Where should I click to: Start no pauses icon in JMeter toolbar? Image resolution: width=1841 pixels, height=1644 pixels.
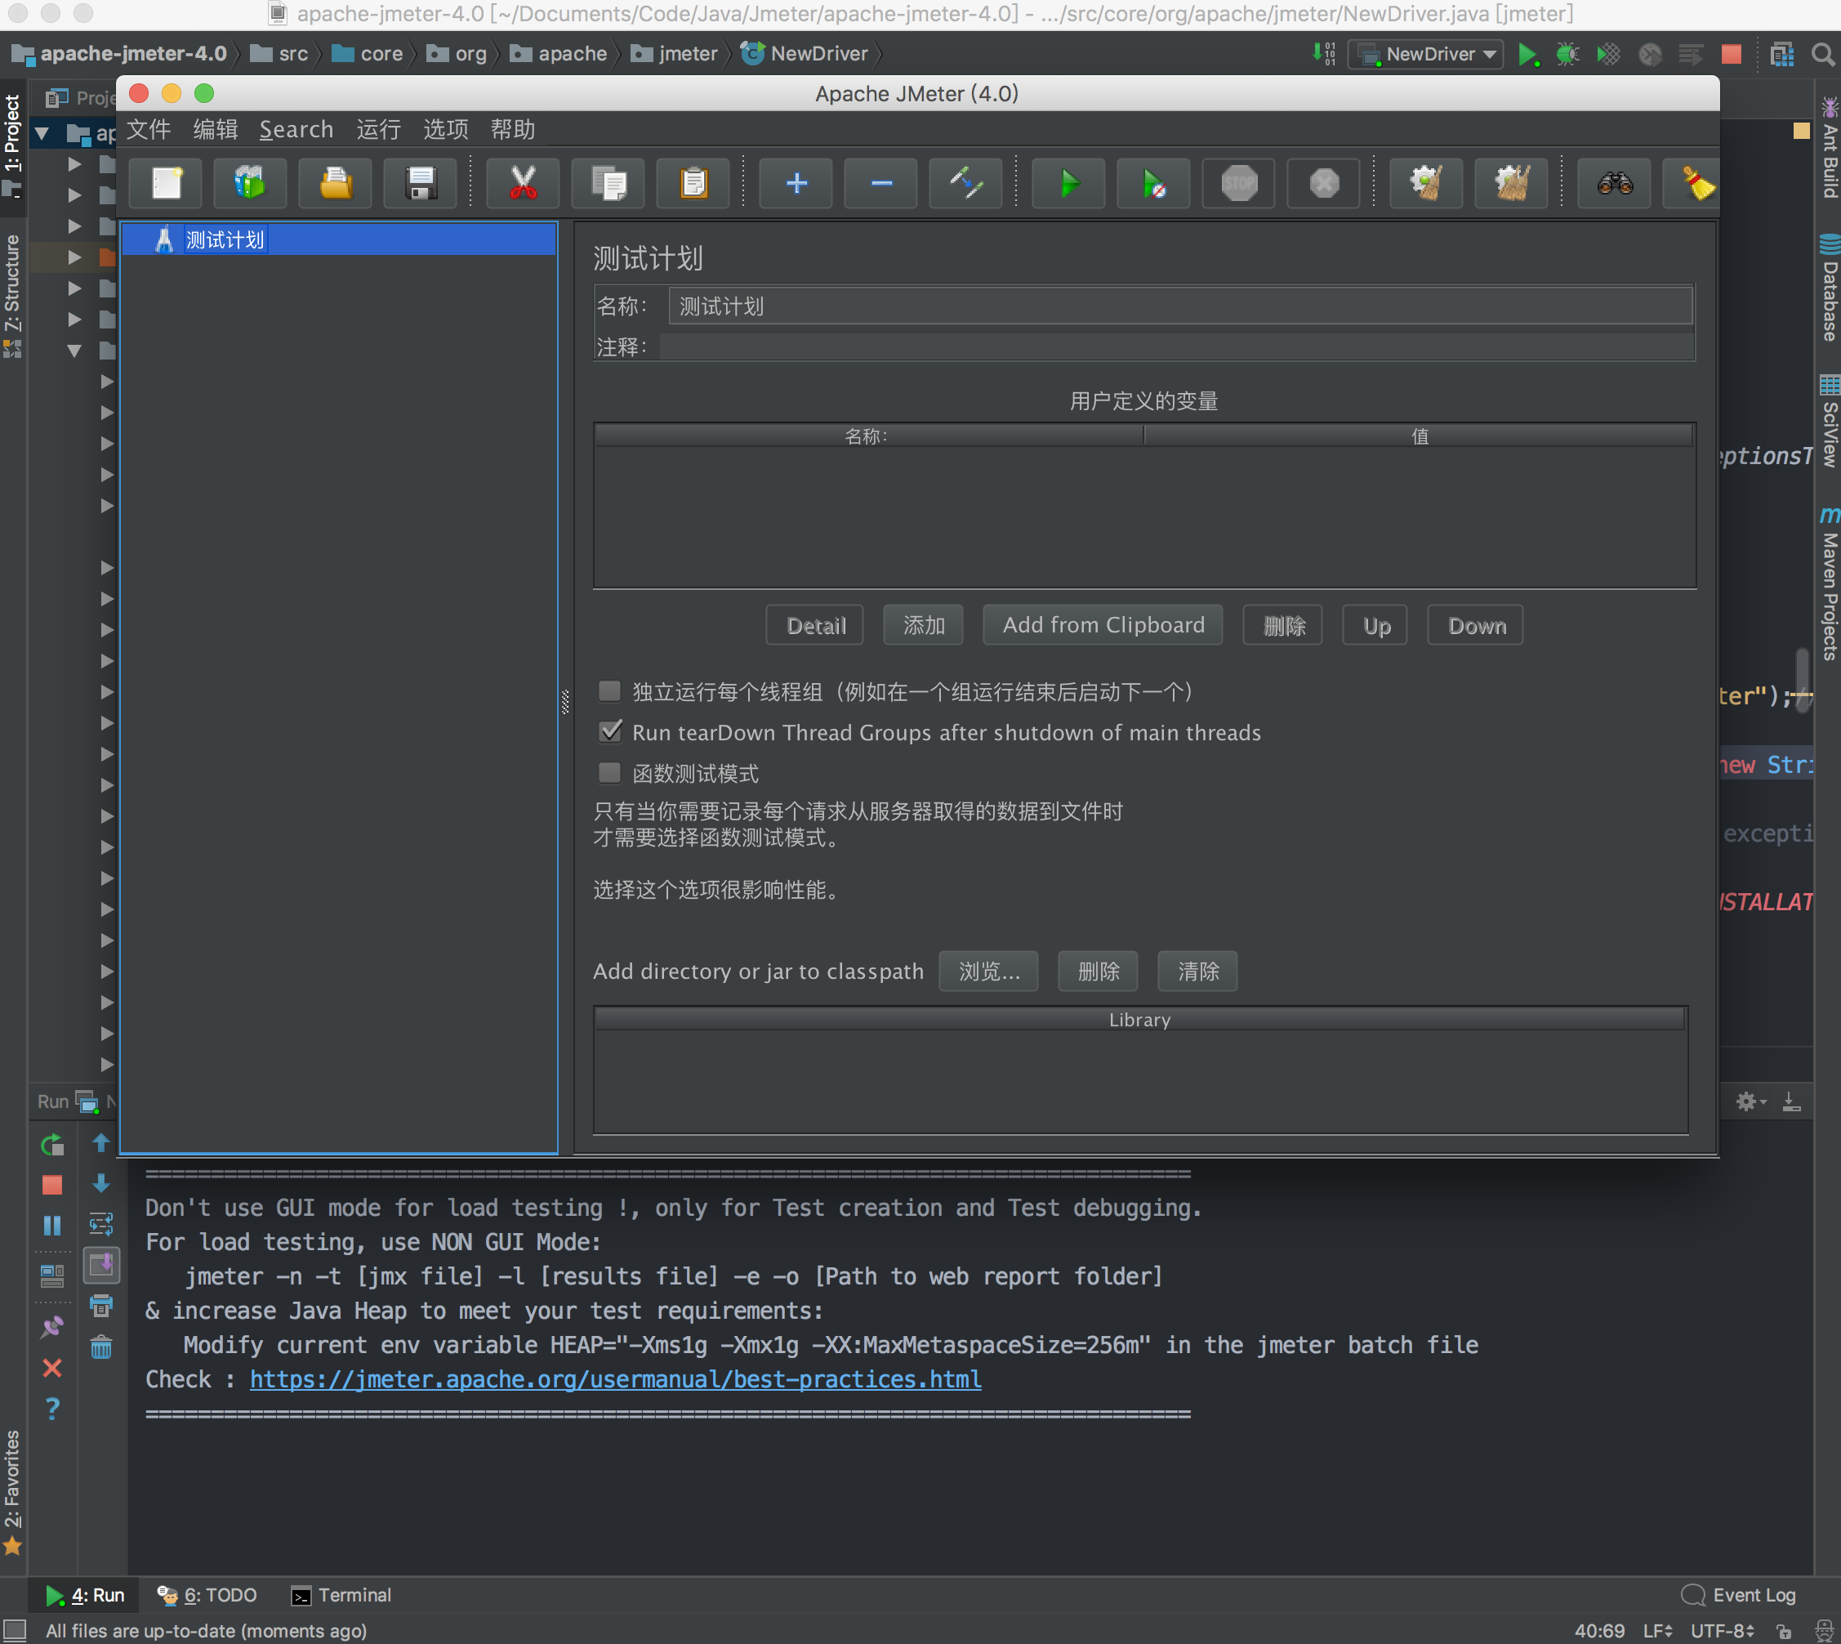click(x=1154, y=183)
